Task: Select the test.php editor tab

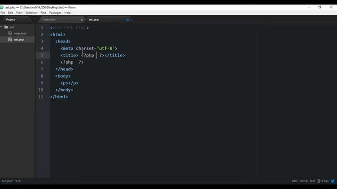Action: tap(94, 19)
